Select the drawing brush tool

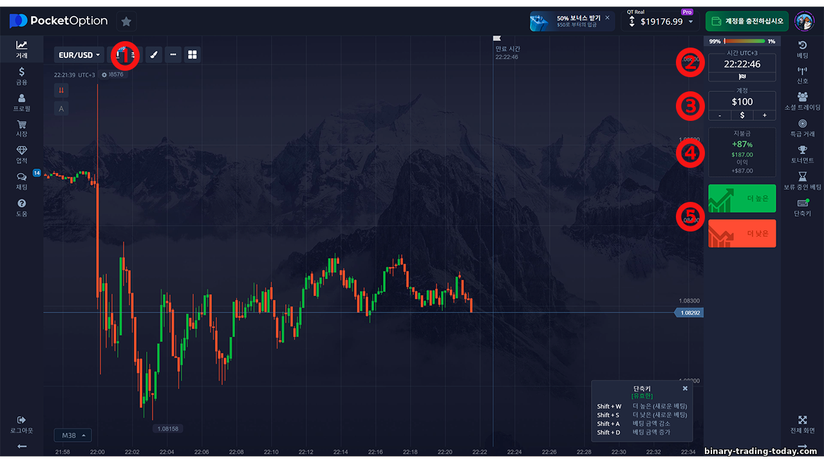(153, 55)
